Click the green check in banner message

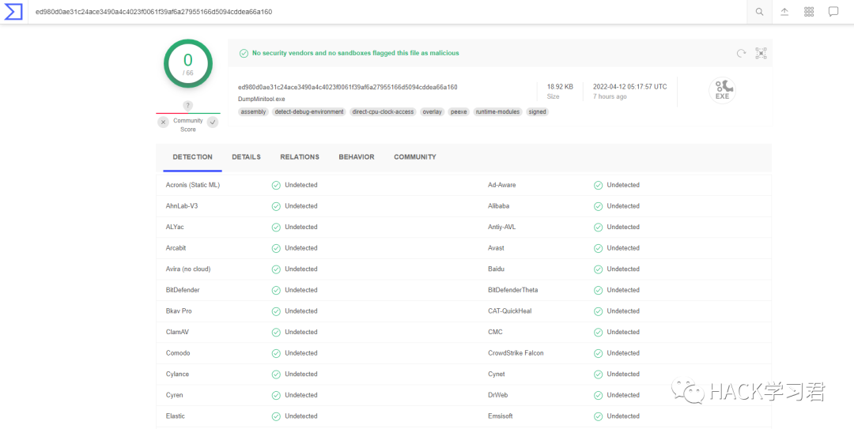(244, 54)
